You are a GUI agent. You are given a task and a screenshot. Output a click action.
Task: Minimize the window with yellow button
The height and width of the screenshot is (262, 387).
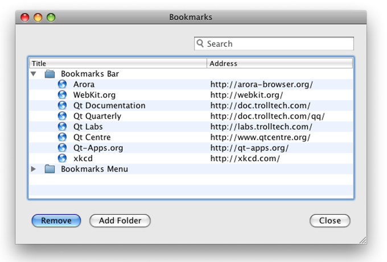pos(38,18)
